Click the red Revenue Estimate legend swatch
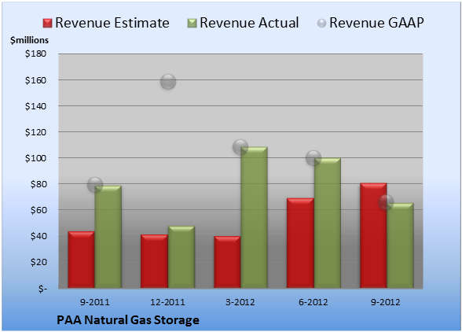The width and height of the screenshot is (462, 332). (x=47, y=24)
